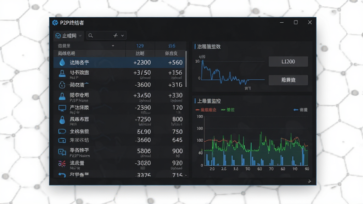Click the arrow icon at bottom right corner
Viewport: 363px width, 204px height.
pyautogui.click(x=309, y=181)
